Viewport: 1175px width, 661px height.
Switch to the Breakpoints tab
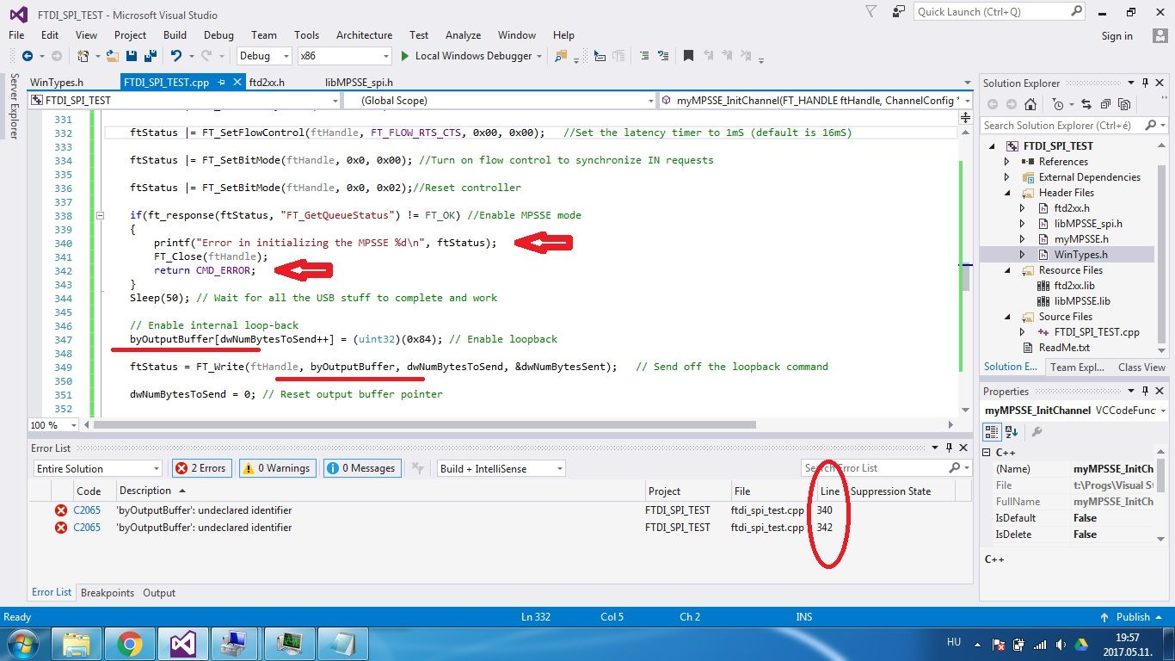click(x=108, y=593)
